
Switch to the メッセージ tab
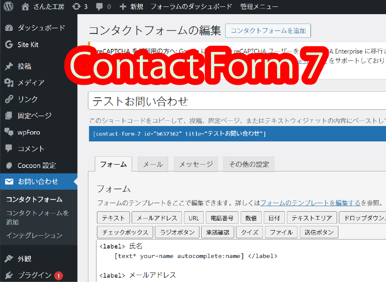point(196,164)
